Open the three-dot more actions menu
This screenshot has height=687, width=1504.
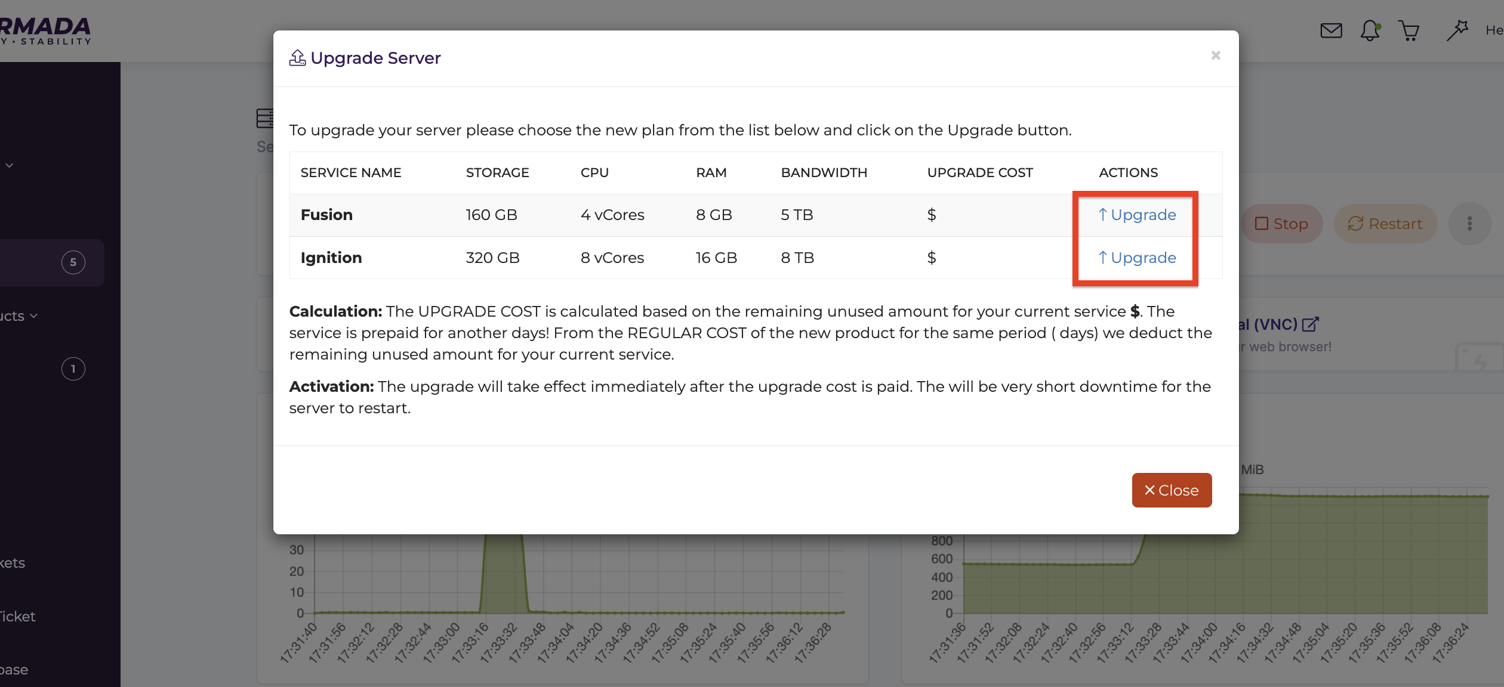[1469, 224]
